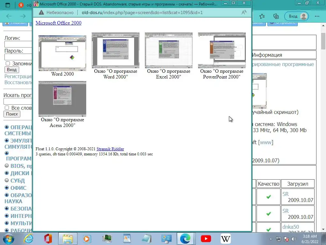This screenshot has height=245, width=326.
Task: Expand the 'ДИСКИ' category
Action: pos(7,173)
